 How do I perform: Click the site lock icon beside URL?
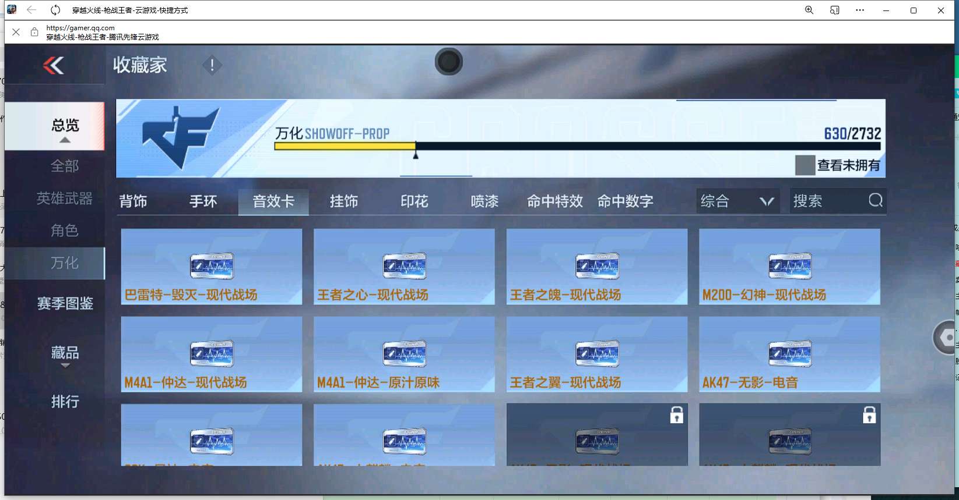tap(34, 32)
